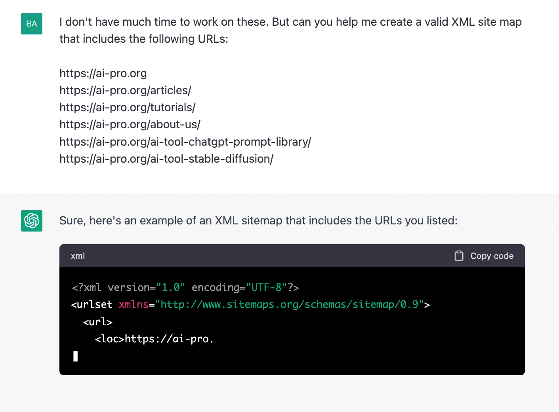Click the Copy code button label

492,256
